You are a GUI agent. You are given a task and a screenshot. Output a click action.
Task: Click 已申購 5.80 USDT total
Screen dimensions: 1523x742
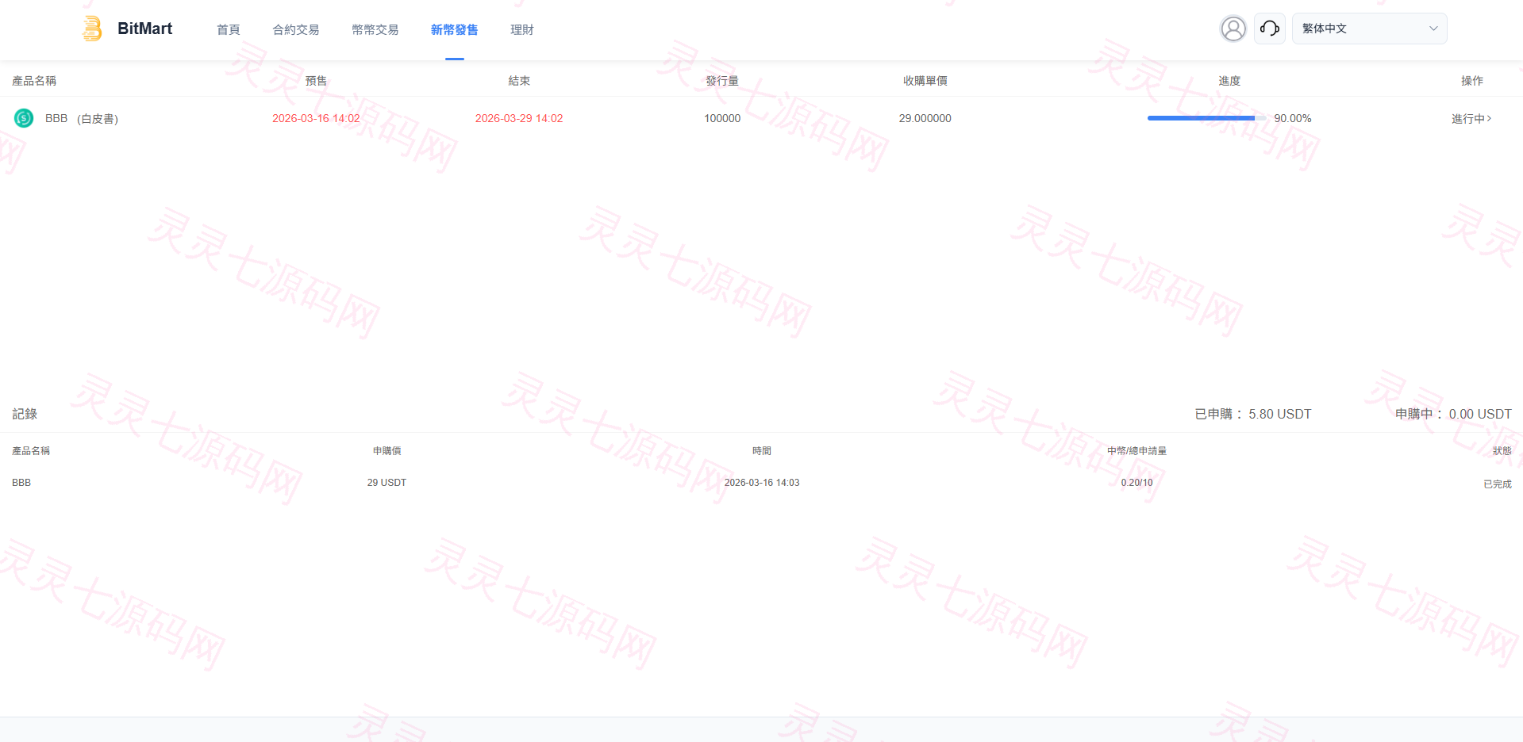1253,414
